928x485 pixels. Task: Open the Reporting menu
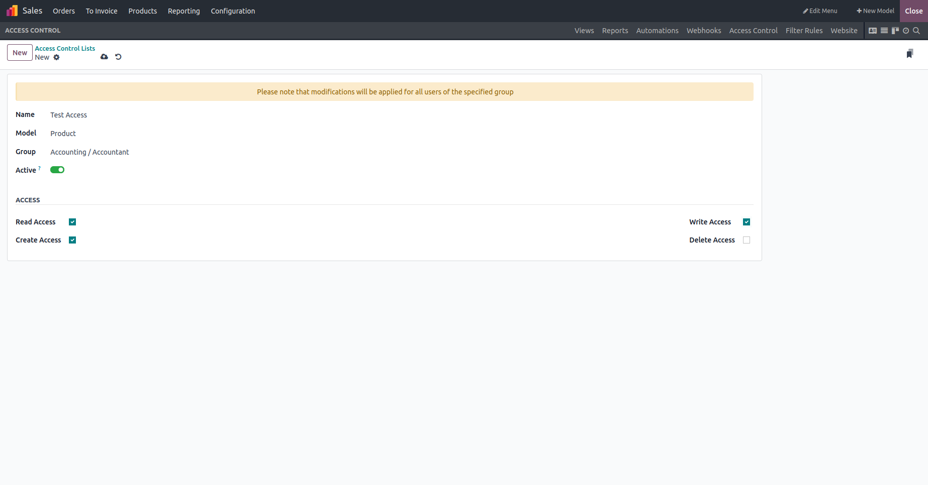pyautogui.click(x=184, y=11)
